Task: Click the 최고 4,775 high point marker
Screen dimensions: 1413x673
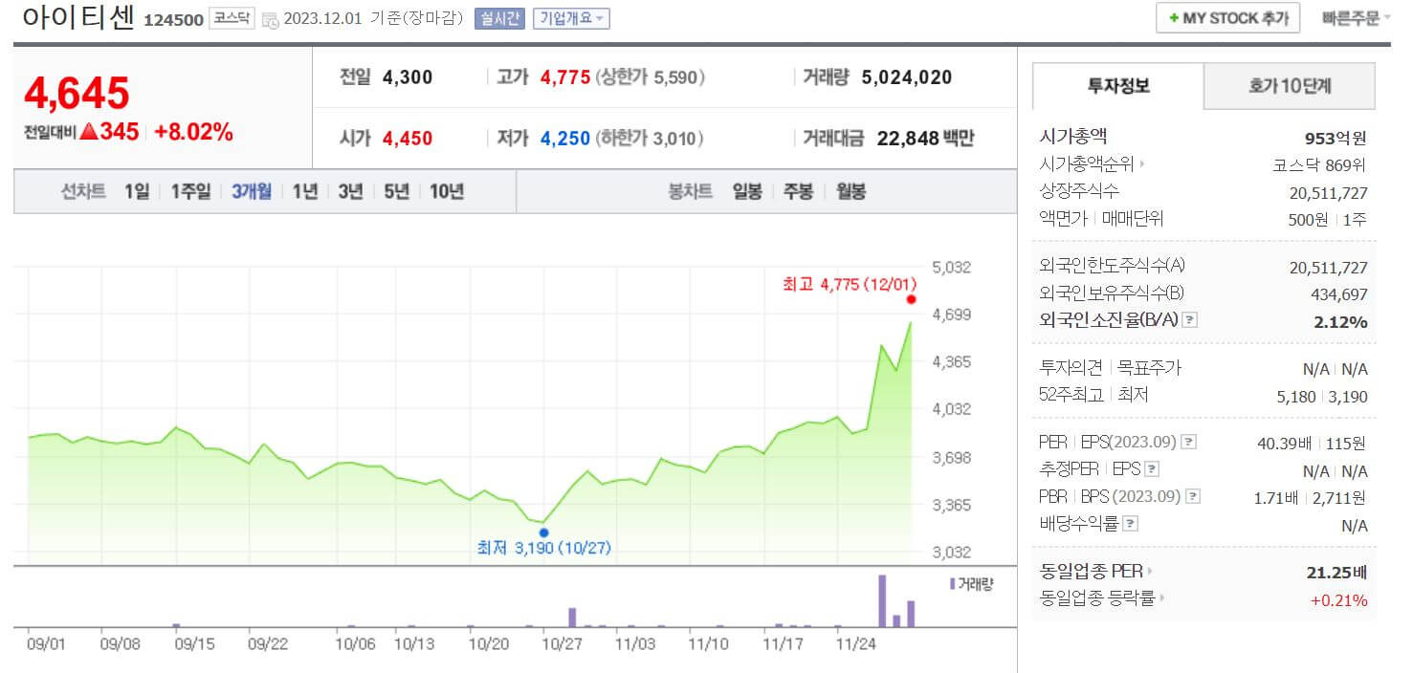Action: (x=911, y=299)
